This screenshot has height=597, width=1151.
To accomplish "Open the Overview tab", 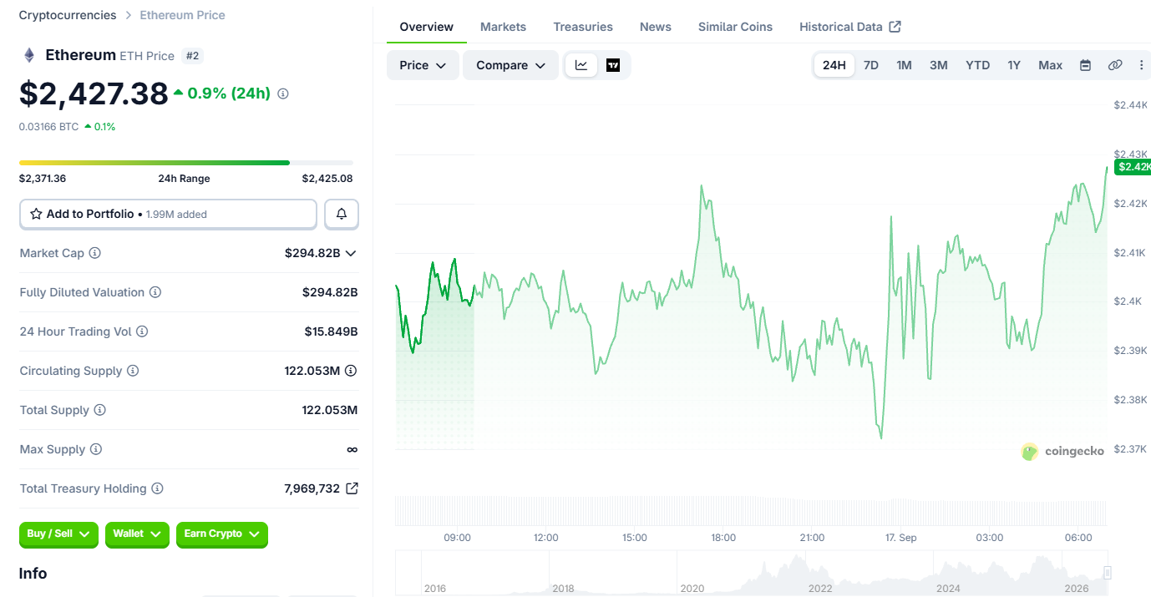I will point(427,27).
